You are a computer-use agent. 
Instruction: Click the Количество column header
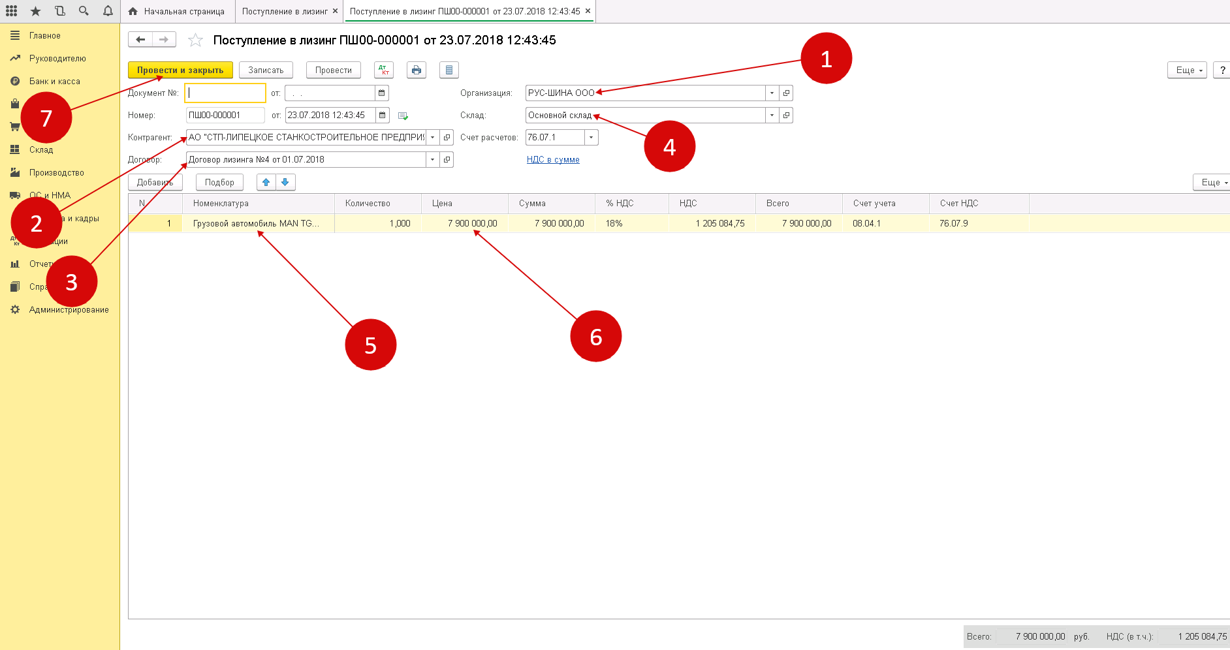pos(378,204)
